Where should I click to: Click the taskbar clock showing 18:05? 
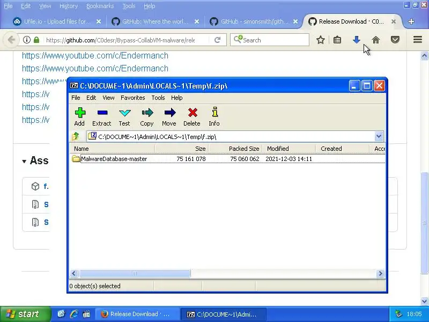point(414,314)
